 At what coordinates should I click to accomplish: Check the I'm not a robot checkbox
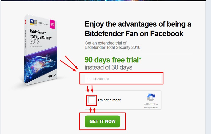click(x=92, y=100)
